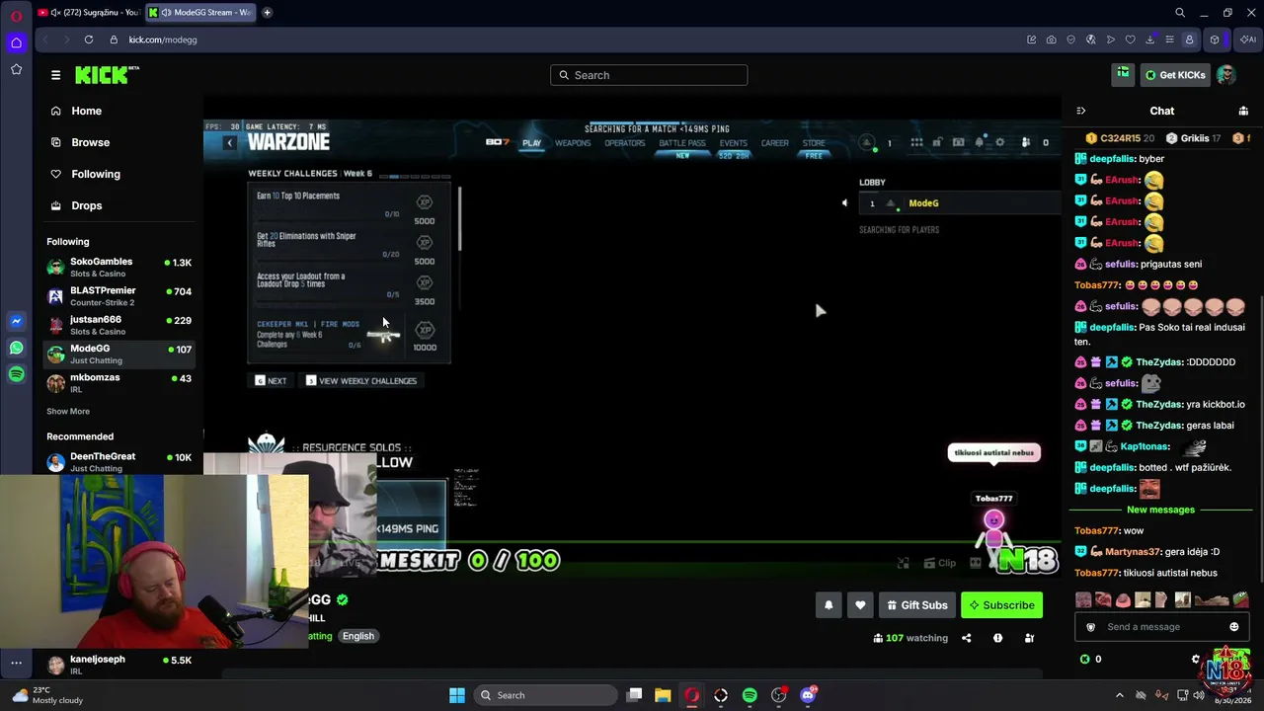Open Browse in Kick sidebar

[x=90, y=142]
